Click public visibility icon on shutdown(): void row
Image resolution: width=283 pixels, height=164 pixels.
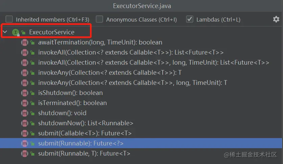point(32,113)
